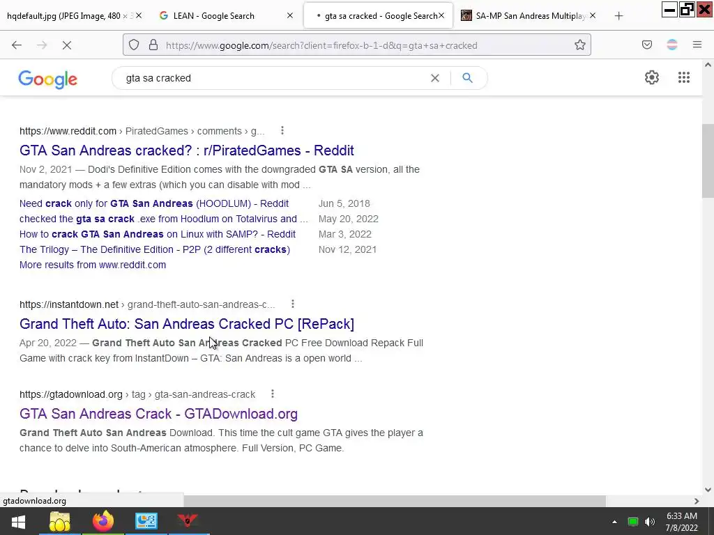This screenshot has width=714, height=535.
Task: Clear the Google search box
Action: [435, 78]
